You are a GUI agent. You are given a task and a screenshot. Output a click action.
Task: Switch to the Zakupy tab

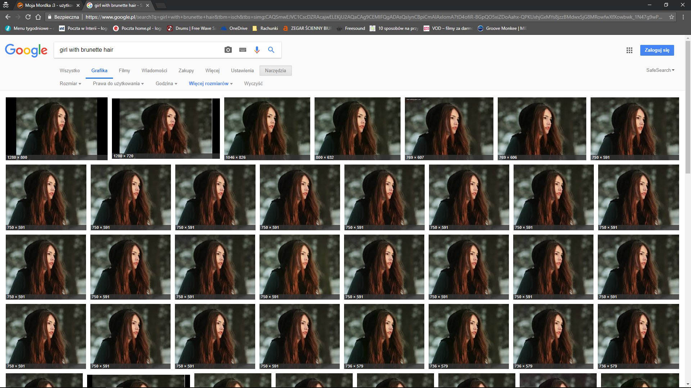click(186, 71)
